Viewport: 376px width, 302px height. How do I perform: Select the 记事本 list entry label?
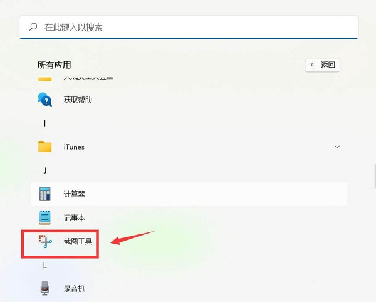click(75, 217)
